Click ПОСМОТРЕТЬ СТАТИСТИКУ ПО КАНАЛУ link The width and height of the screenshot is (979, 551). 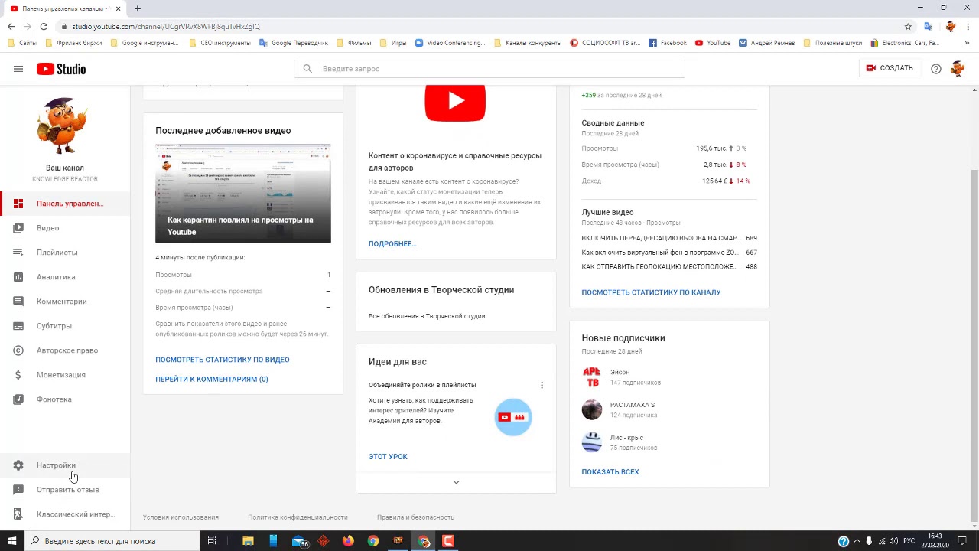(651, 292)
